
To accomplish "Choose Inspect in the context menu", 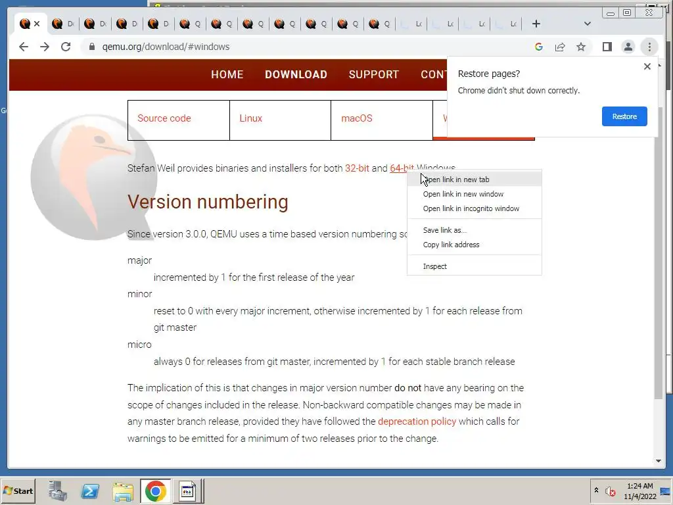I will click(475, 266).
